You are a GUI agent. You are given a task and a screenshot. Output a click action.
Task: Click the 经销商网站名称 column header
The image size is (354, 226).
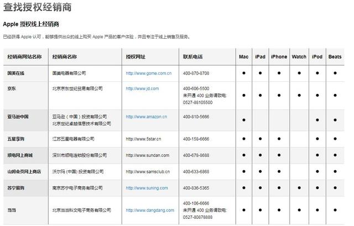click(x=24, y=57)
